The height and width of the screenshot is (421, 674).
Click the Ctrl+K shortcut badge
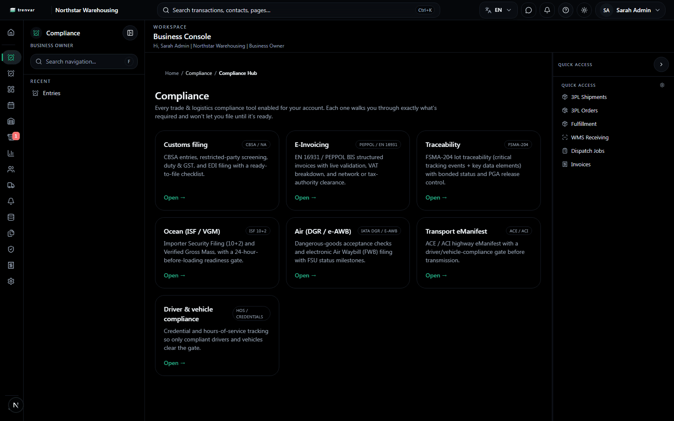coord(425,10)
